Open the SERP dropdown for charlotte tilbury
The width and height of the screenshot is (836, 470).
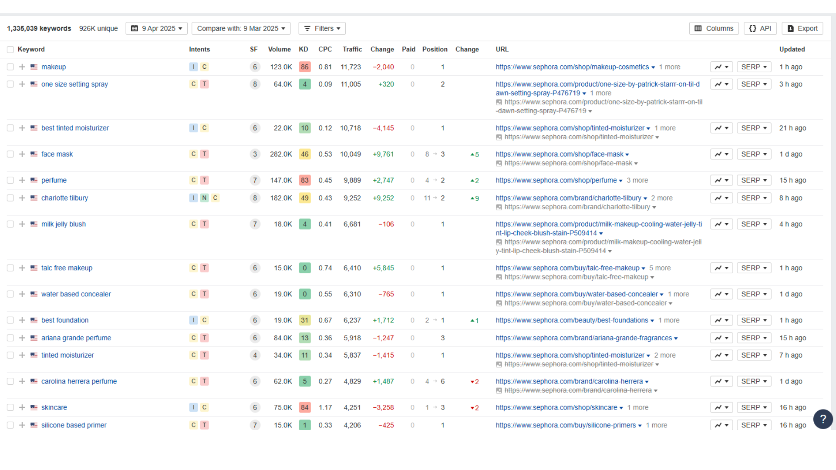click(754, 198)
